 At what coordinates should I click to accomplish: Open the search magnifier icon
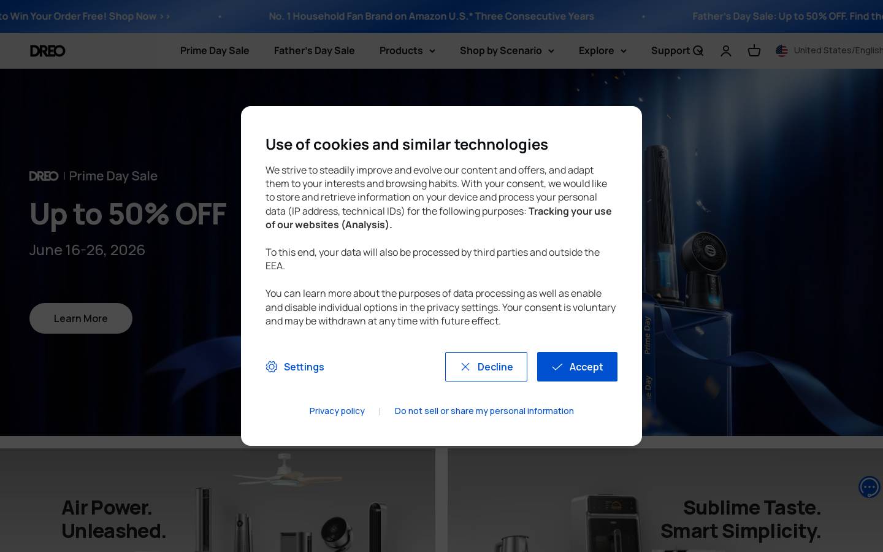tap(698, 51)
